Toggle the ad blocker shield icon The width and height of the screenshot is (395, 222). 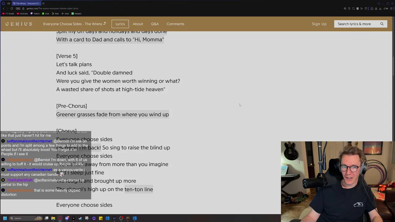pyautogui.click(x=357, y=9)
